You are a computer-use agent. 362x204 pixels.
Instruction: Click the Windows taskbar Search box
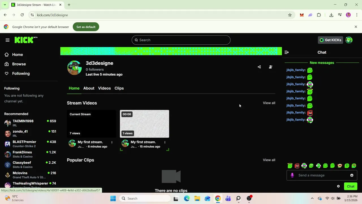pos(145,198)
